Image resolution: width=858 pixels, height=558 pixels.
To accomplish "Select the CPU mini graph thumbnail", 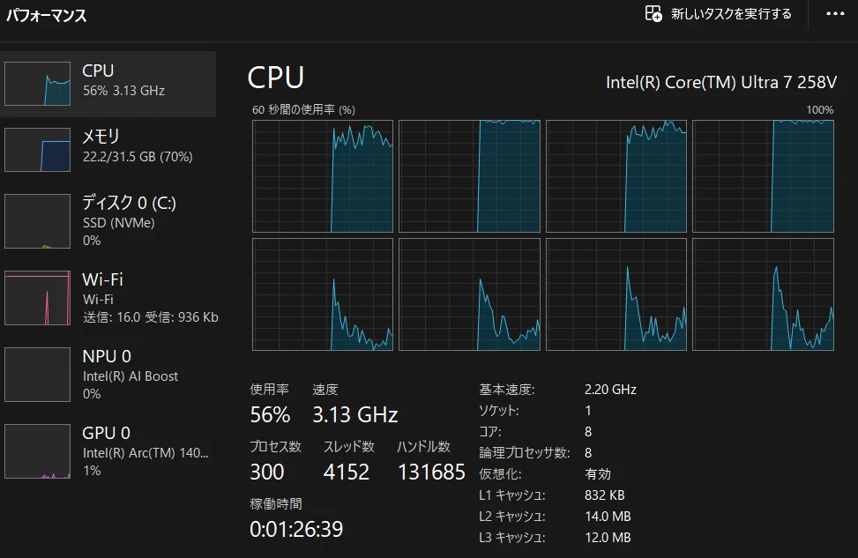I will tap(38, 84).
